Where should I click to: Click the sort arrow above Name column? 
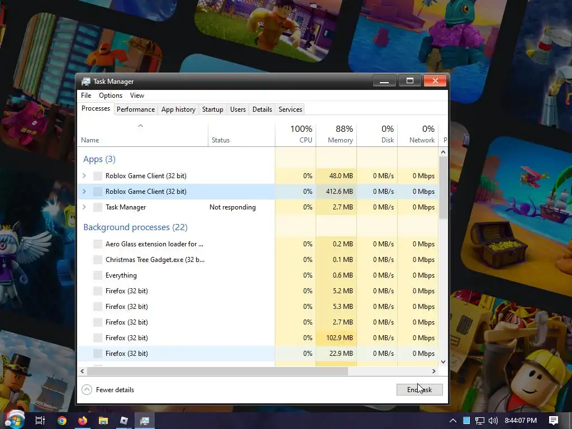pos(140,126)
